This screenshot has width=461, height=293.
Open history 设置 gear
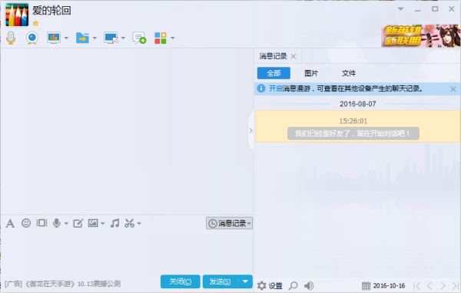coord(270,285)
